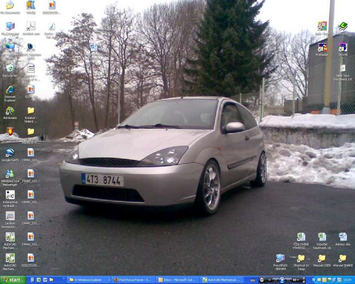Viewport: 355px width, 284px height.
Task: Launch the Lexicon desktop shortcut
Action: [x=343, y=27]
